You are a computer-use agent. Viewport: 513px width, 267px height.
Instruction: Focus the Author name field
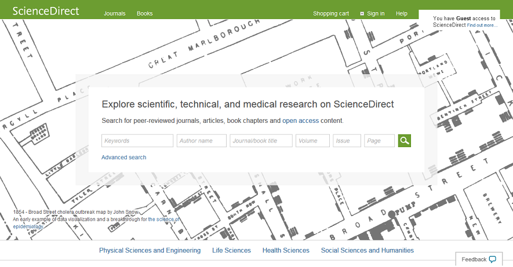pos(202,141)
